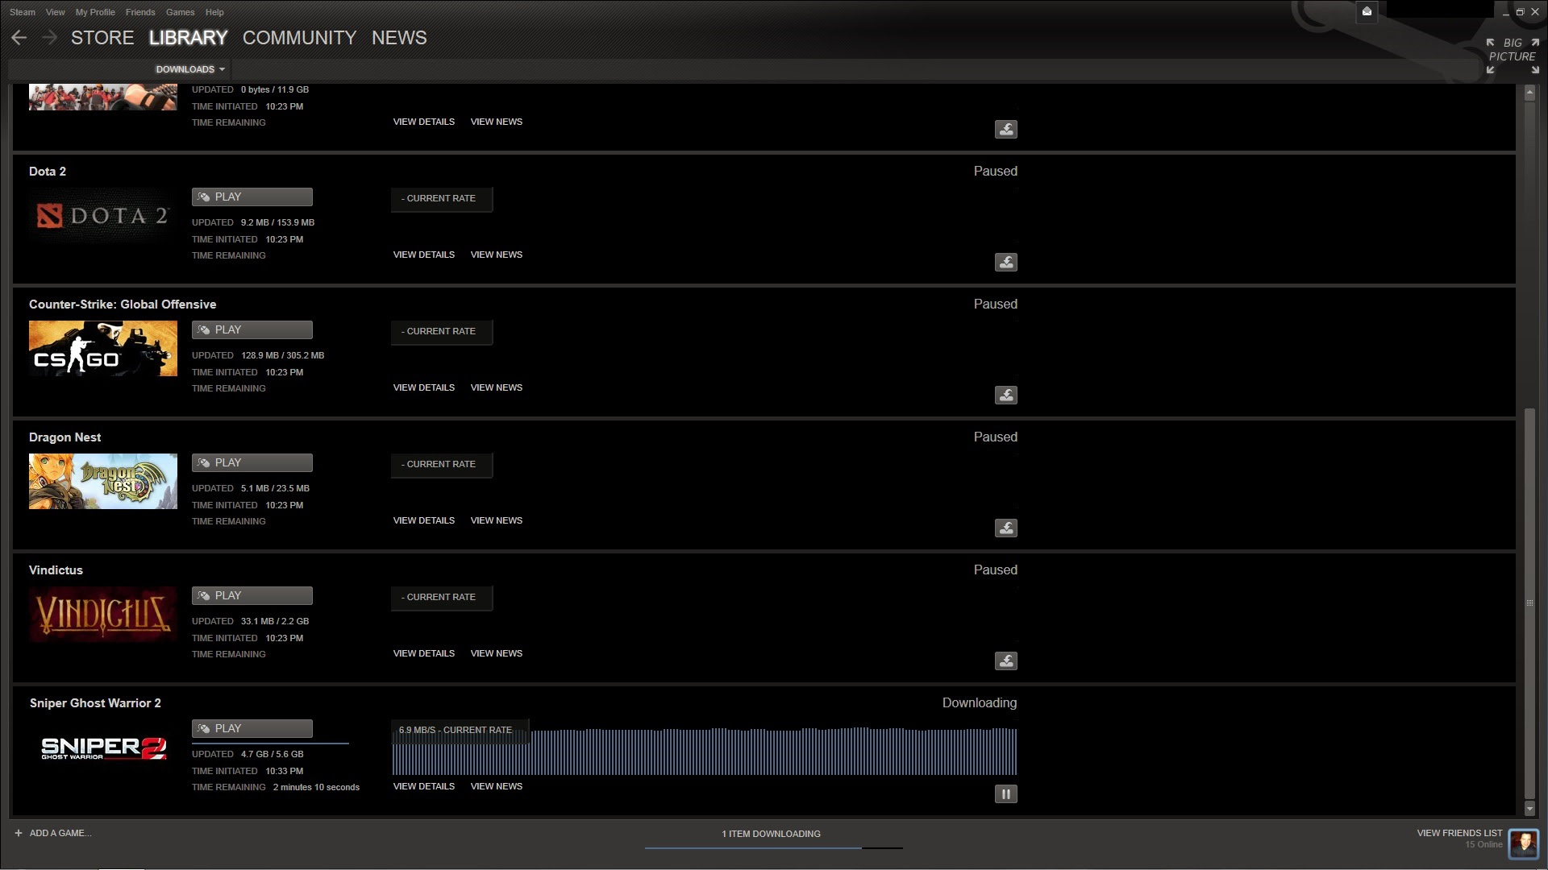Go to the LIBRARY tab

pos(188,38)
